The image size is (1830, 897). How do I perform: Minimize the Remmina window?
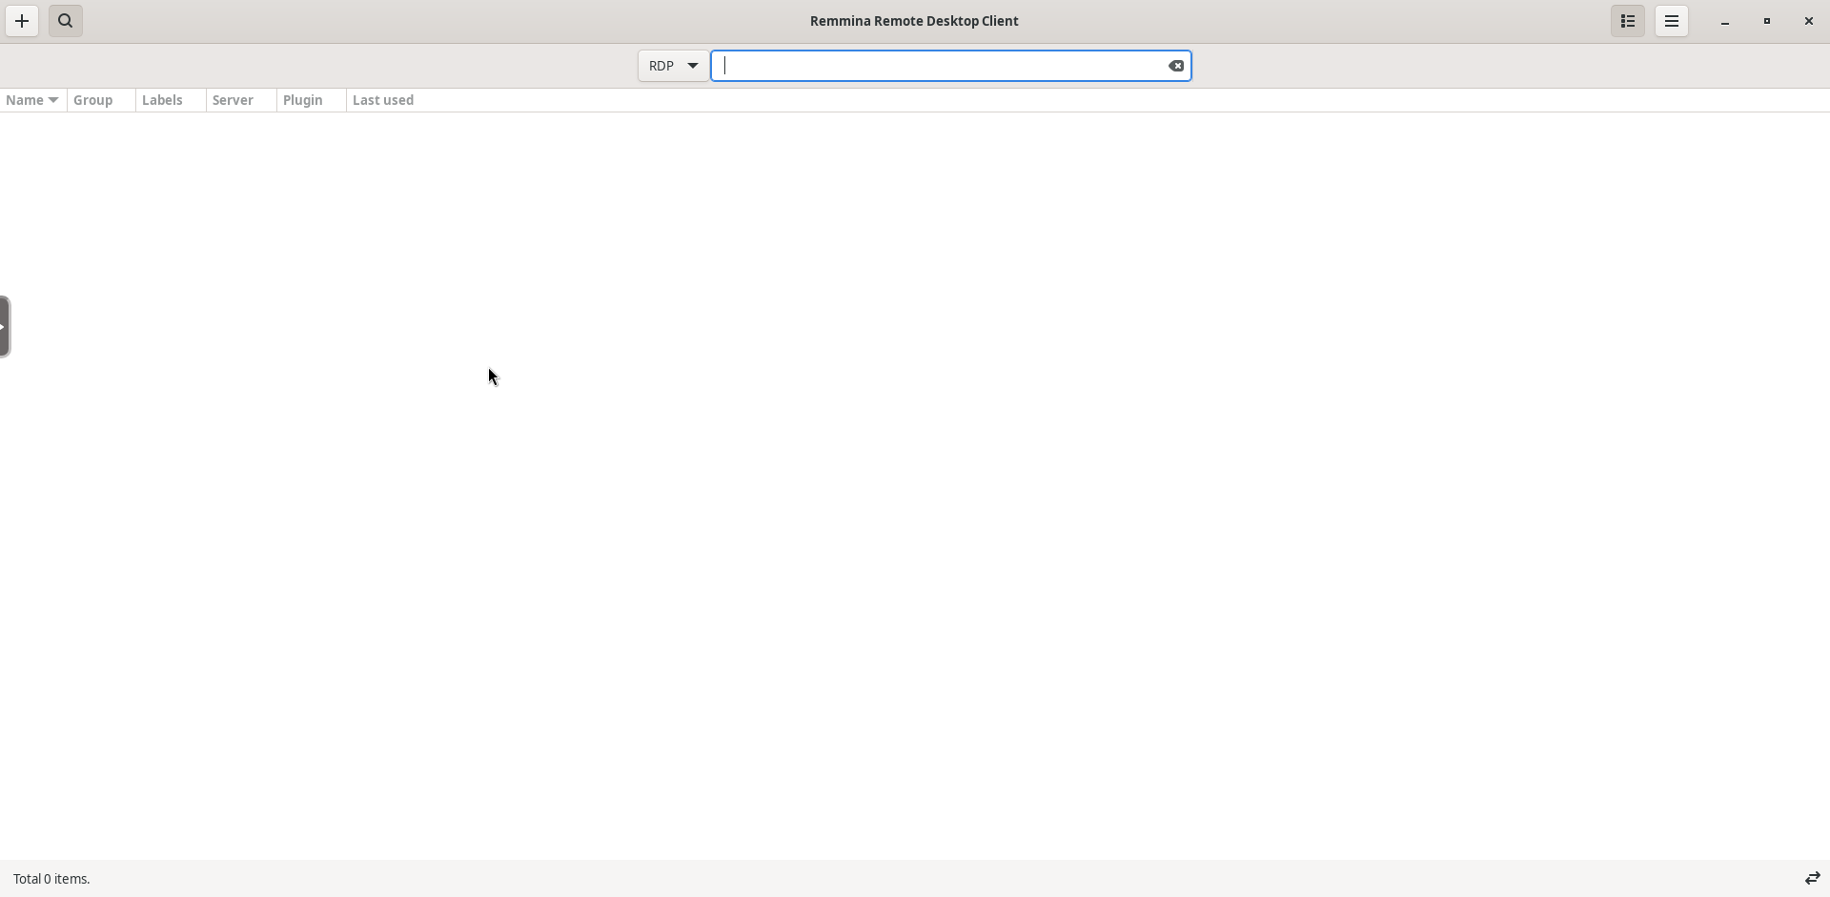pos(1725,21)
